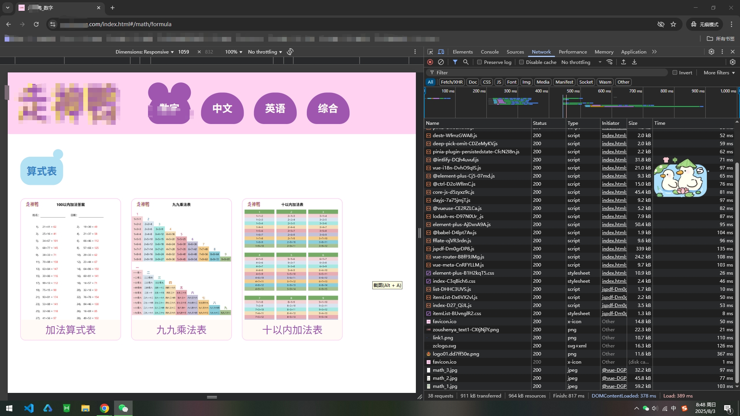Open network conditions wifi icon
The height and width of the screenshot is (416, 740).
tap(609, 62)
